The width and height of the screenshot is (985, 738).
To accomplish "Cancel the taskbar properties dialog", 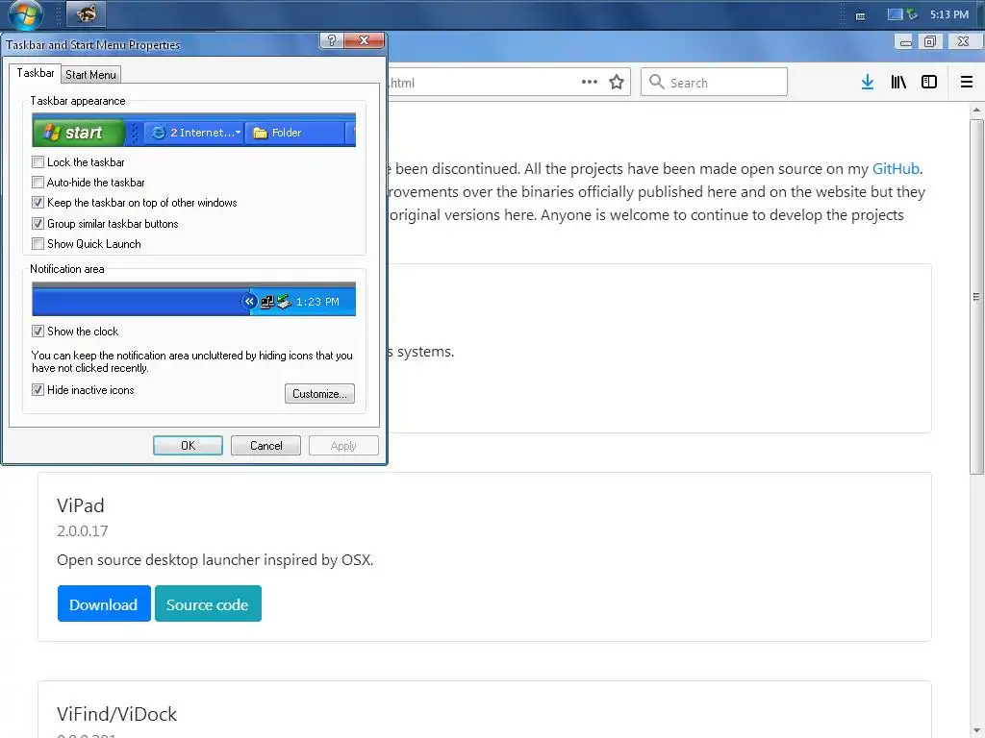I will tap(265, 446).
